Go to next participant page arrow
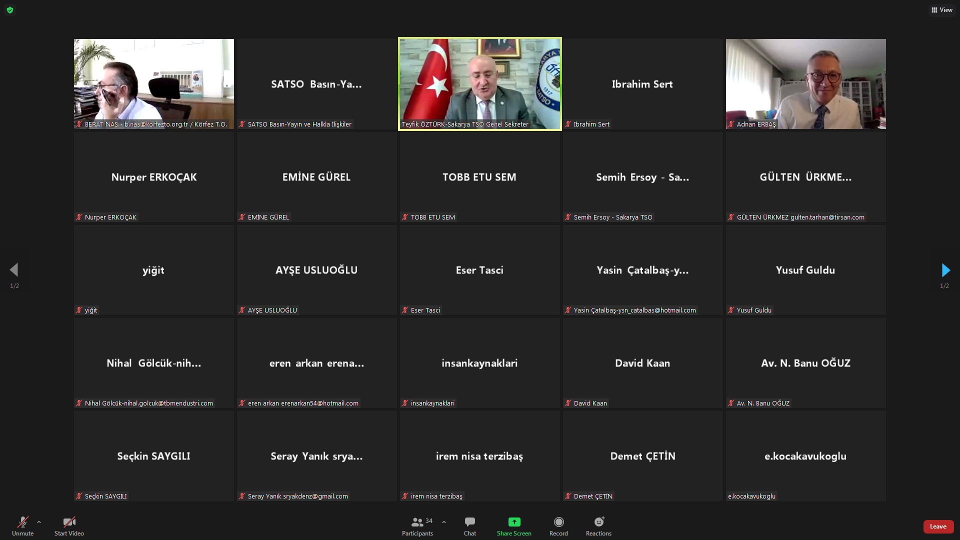The image size is (960, 540). point(945,270)
